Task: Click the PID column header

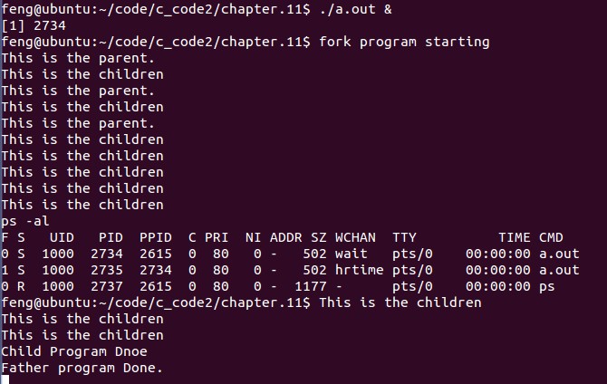Action: click(x=111, y=237)
